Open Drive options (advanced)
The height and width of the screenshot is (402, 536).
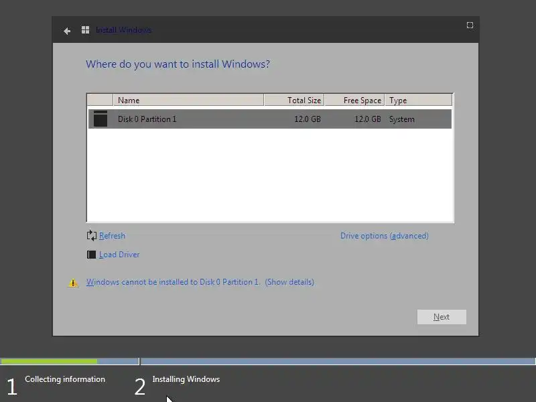384,236
